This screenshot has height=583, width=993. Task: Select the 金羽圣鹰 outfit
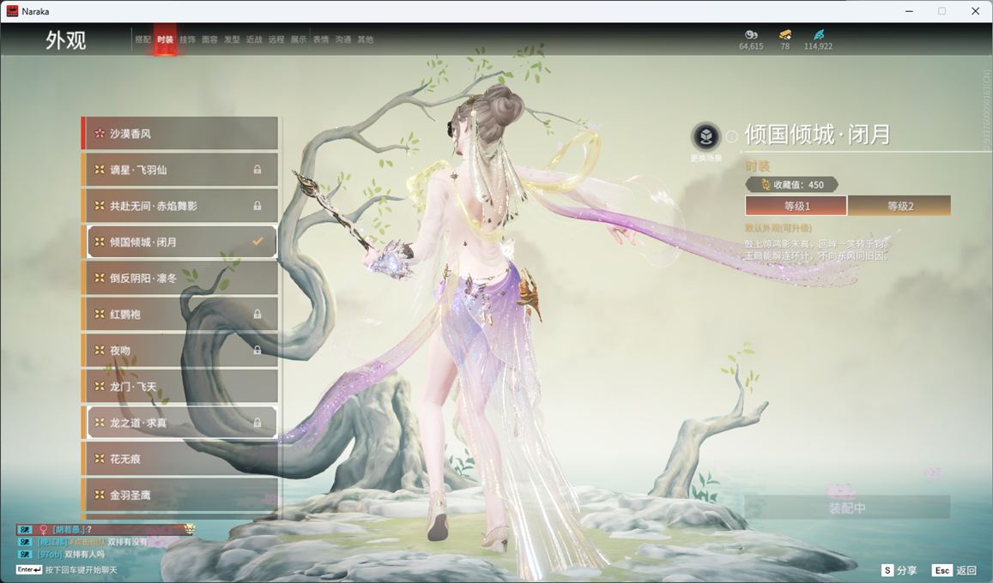180,495
